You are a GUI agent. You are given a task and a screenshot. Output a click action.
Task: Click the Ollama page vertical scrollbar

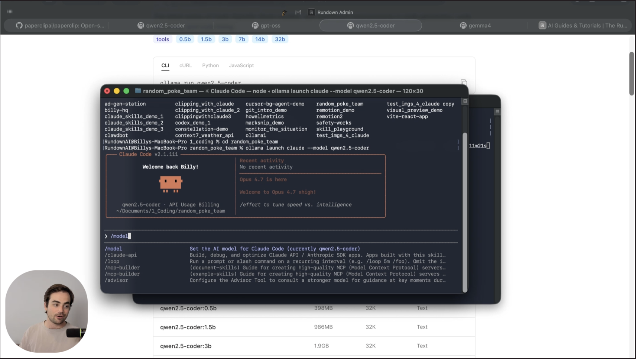[632, 74]
